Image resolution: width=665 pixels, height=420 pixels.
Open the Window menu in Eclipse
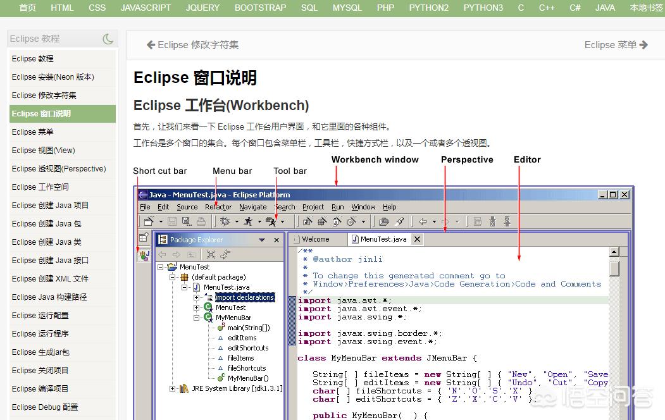tap(363, 207)
